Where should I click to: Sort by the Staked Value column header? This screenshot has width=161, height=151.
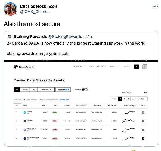click(x=81, y=106)
